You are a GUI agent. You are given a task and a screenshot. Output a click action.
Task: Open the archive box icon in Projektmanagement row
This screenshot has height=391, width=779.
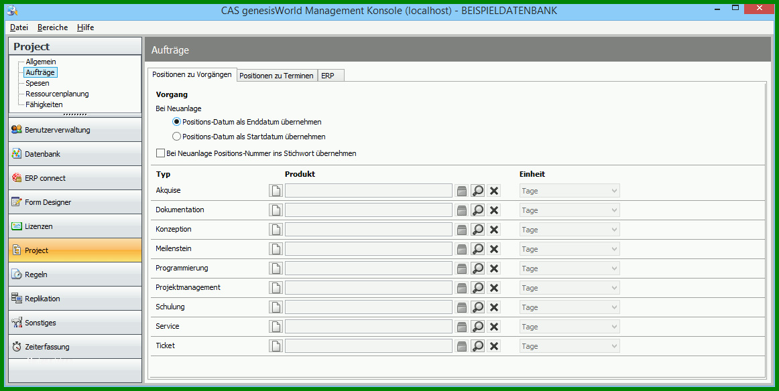coord(461,287)
